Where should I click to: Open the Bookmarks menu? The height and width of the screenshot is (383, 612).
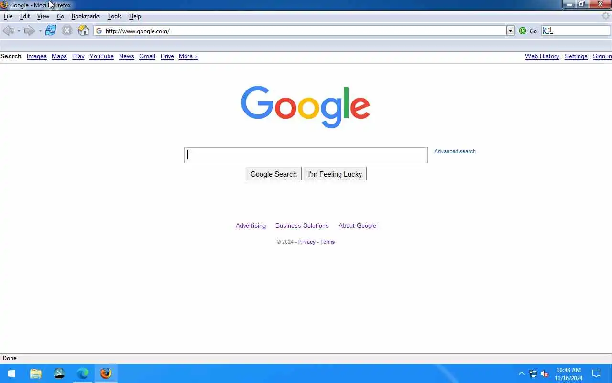coord(86,16)
